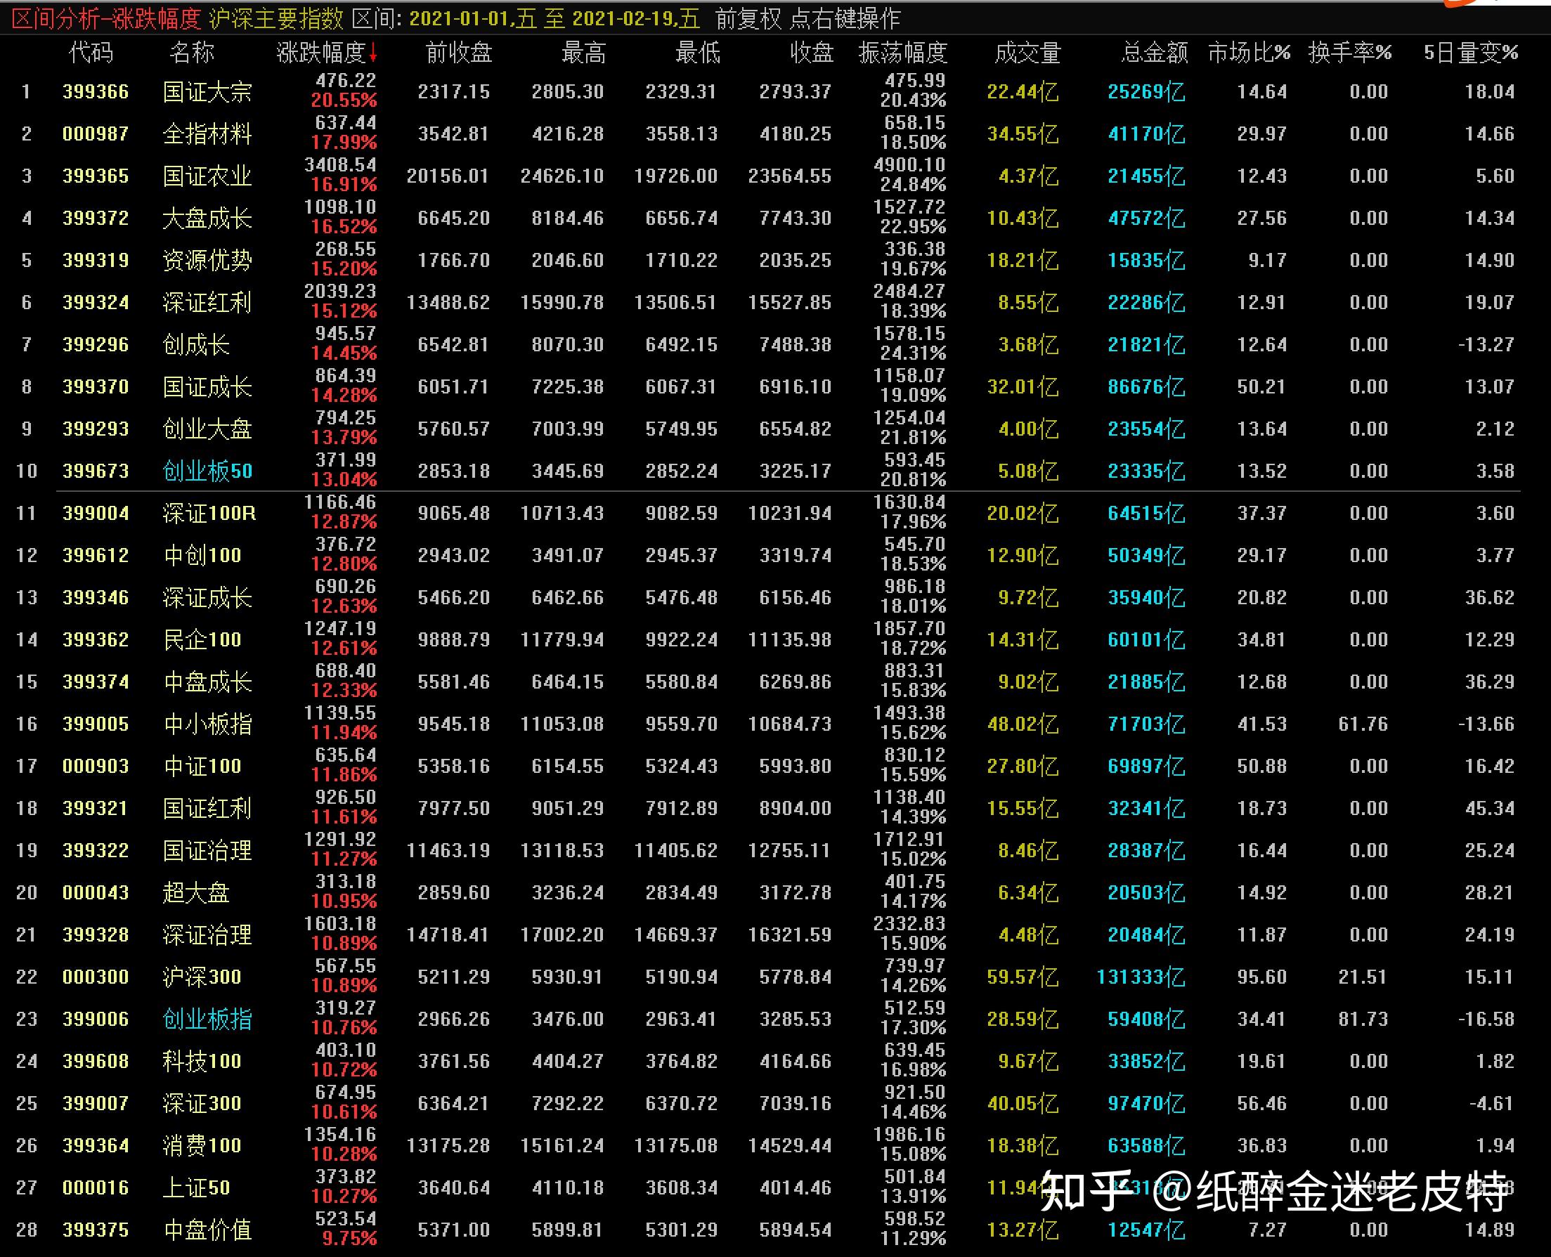1551x1257 pixels.
Task: Click the start date 2021-01-01,五
Action: [x=473, y=18]
